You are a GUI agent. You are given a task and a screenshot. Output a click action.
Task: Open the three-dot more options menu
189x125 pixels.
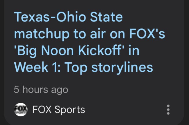(167, 110)
